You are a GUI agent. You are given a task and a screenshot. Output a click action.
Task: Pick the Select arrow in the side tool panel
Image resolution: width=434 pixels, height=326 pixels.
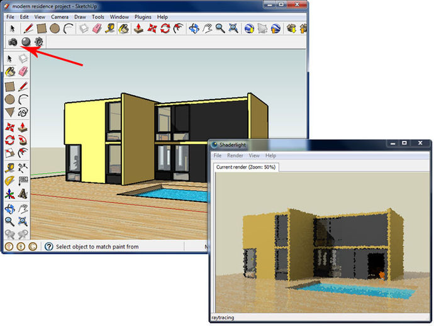(x=10, y=59)
